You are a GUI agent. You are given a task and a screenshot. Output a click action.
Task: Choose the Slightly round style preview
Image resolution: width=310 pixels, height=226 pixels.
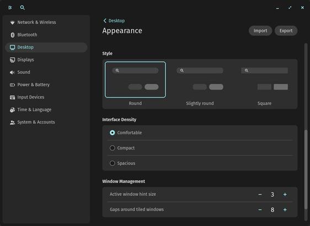pos(200,79)
